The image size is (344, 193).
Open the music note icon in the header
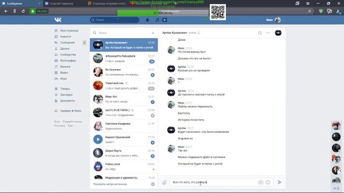(x=157, y=20)
